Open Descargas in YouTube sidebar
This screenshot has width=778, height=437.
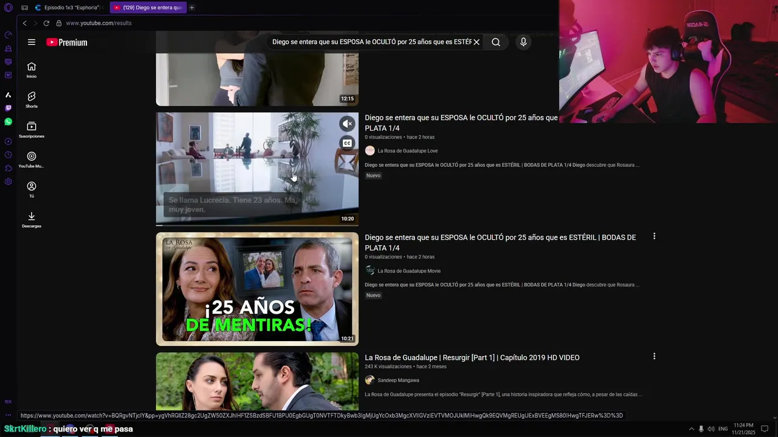click(32, 220)
